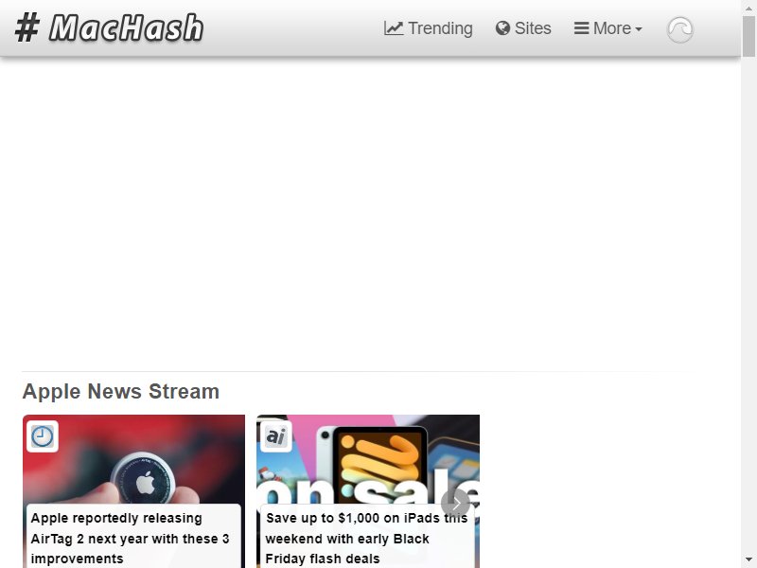Click the Apple News Stream heading
The width and height of the screenshot is (757, 568).
[121, 391]
